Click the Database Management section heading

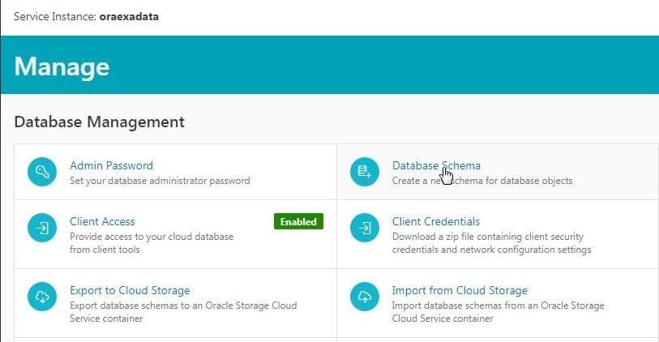coord(99,122)
